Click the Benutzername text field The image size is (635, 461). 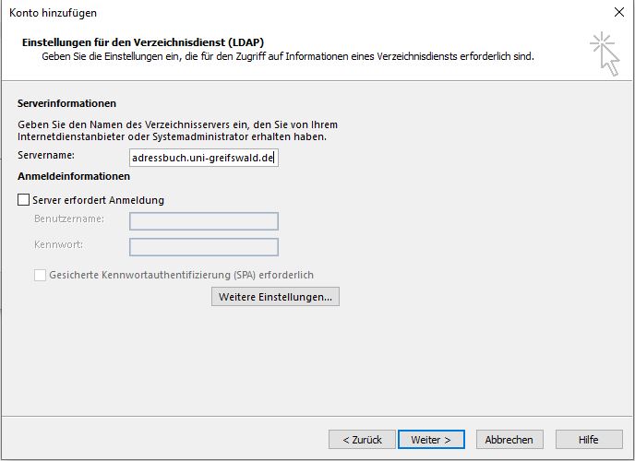click(204, 221)
